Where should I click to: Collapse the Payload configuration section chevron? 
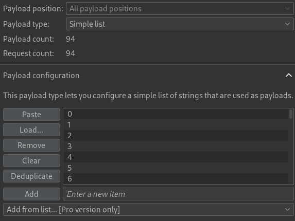(289, 76)
